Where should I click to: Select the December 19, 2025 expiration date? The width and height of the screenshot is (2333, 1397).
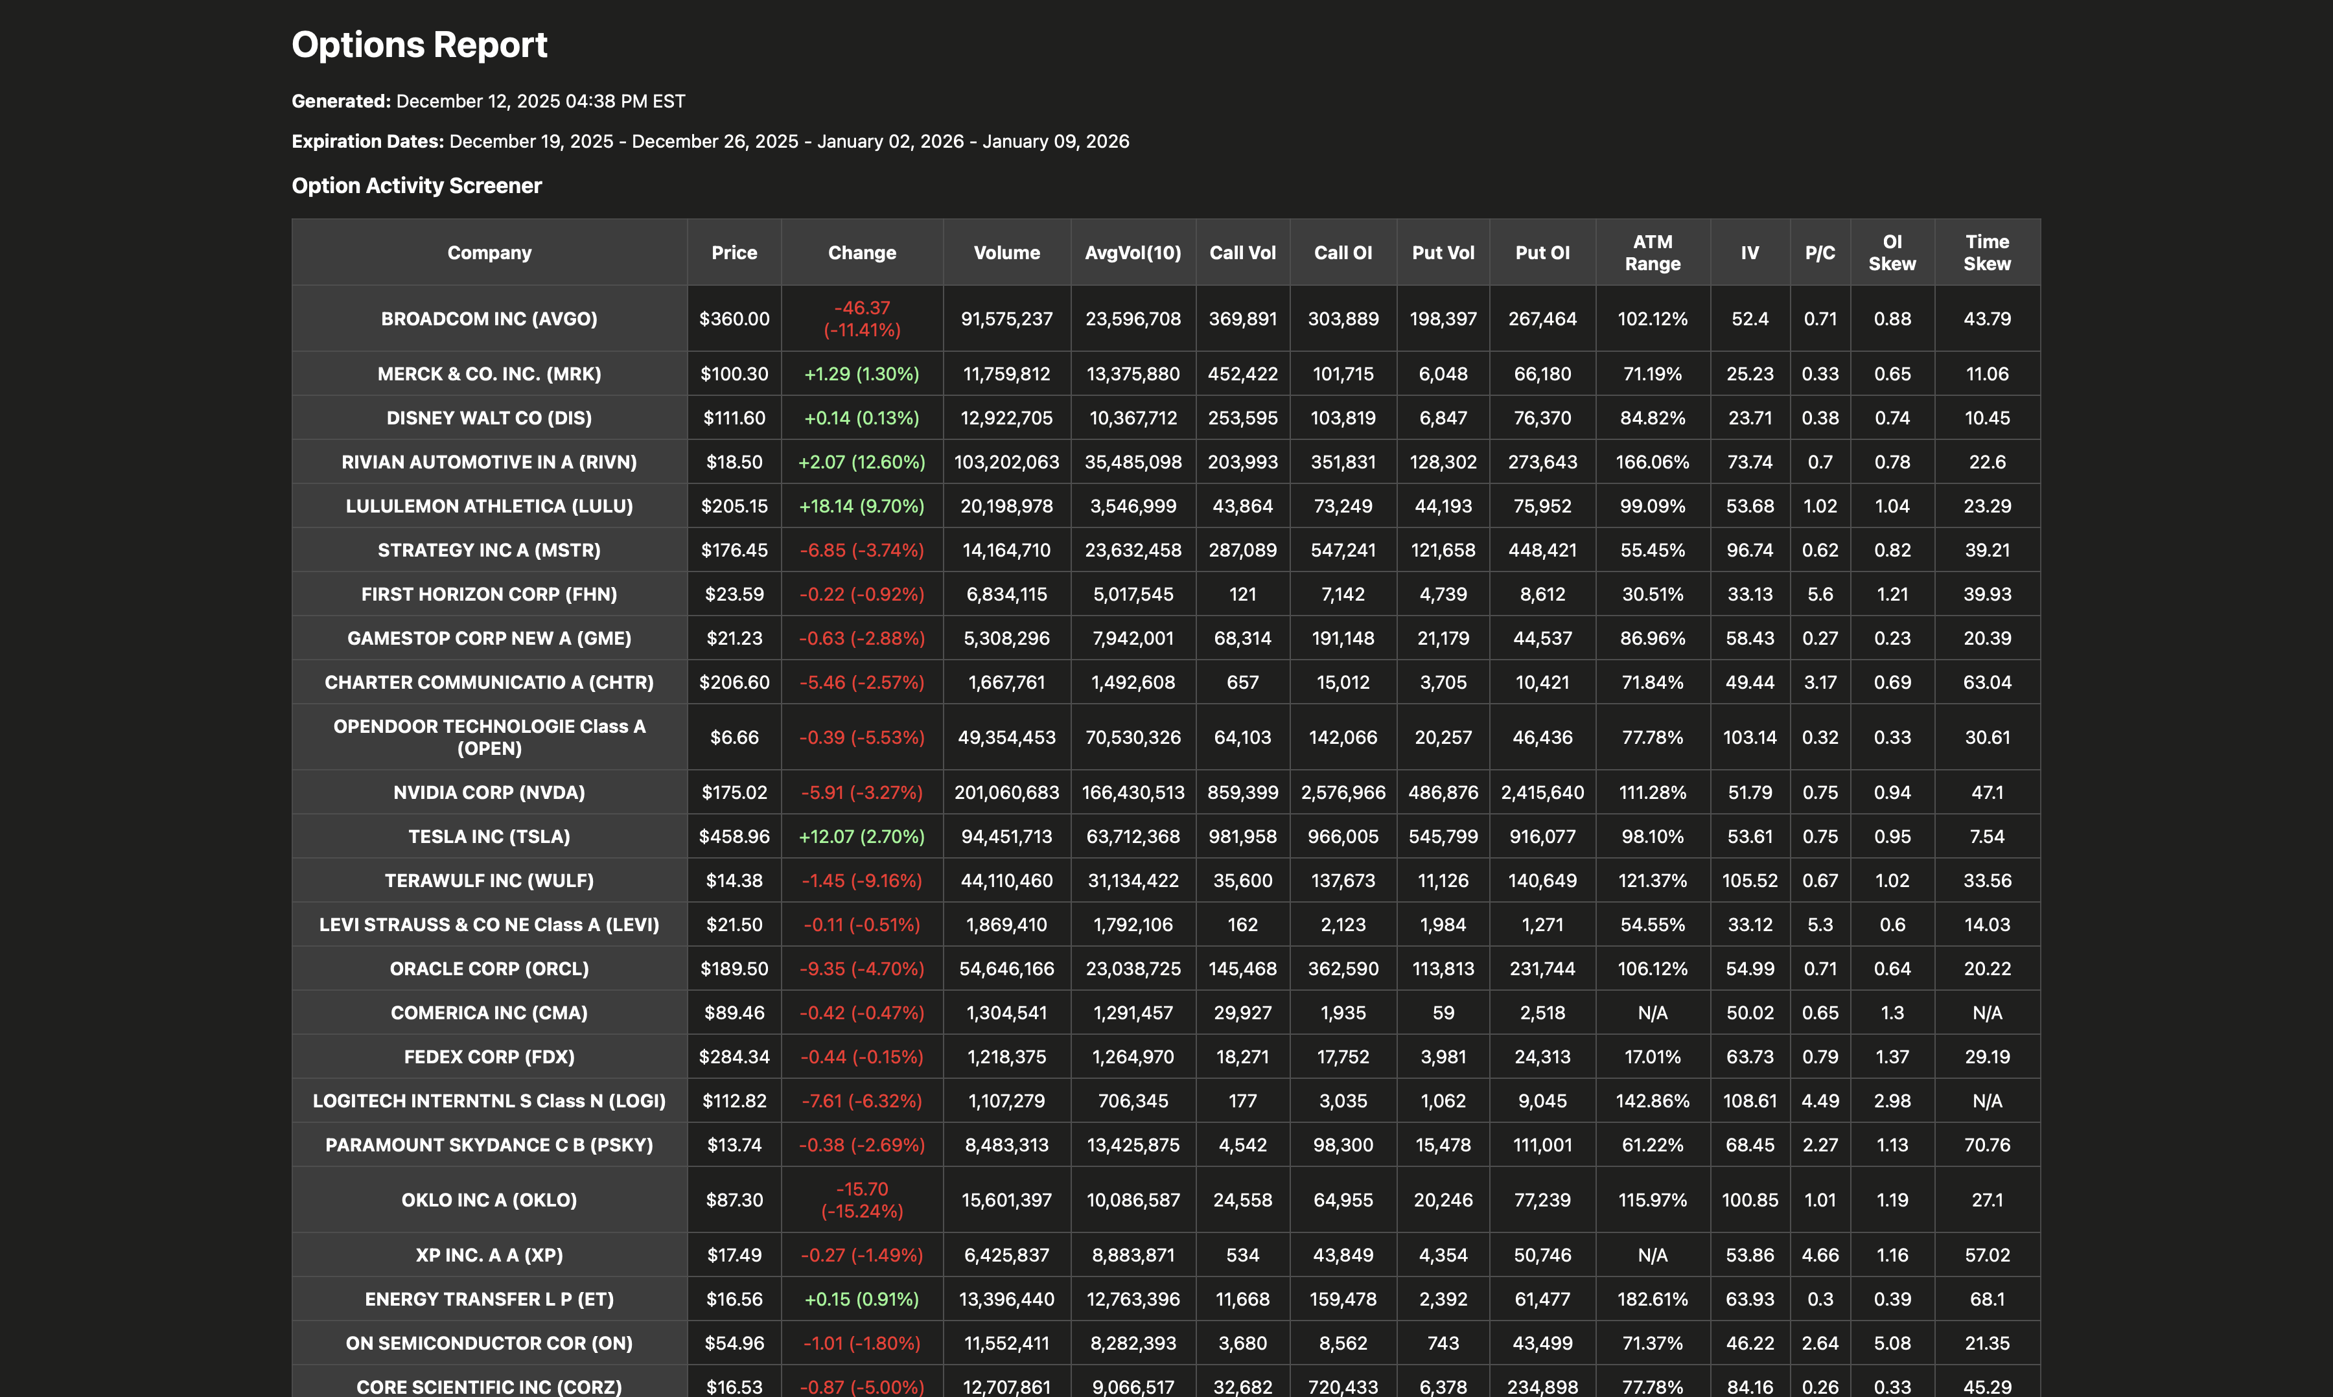532,140
